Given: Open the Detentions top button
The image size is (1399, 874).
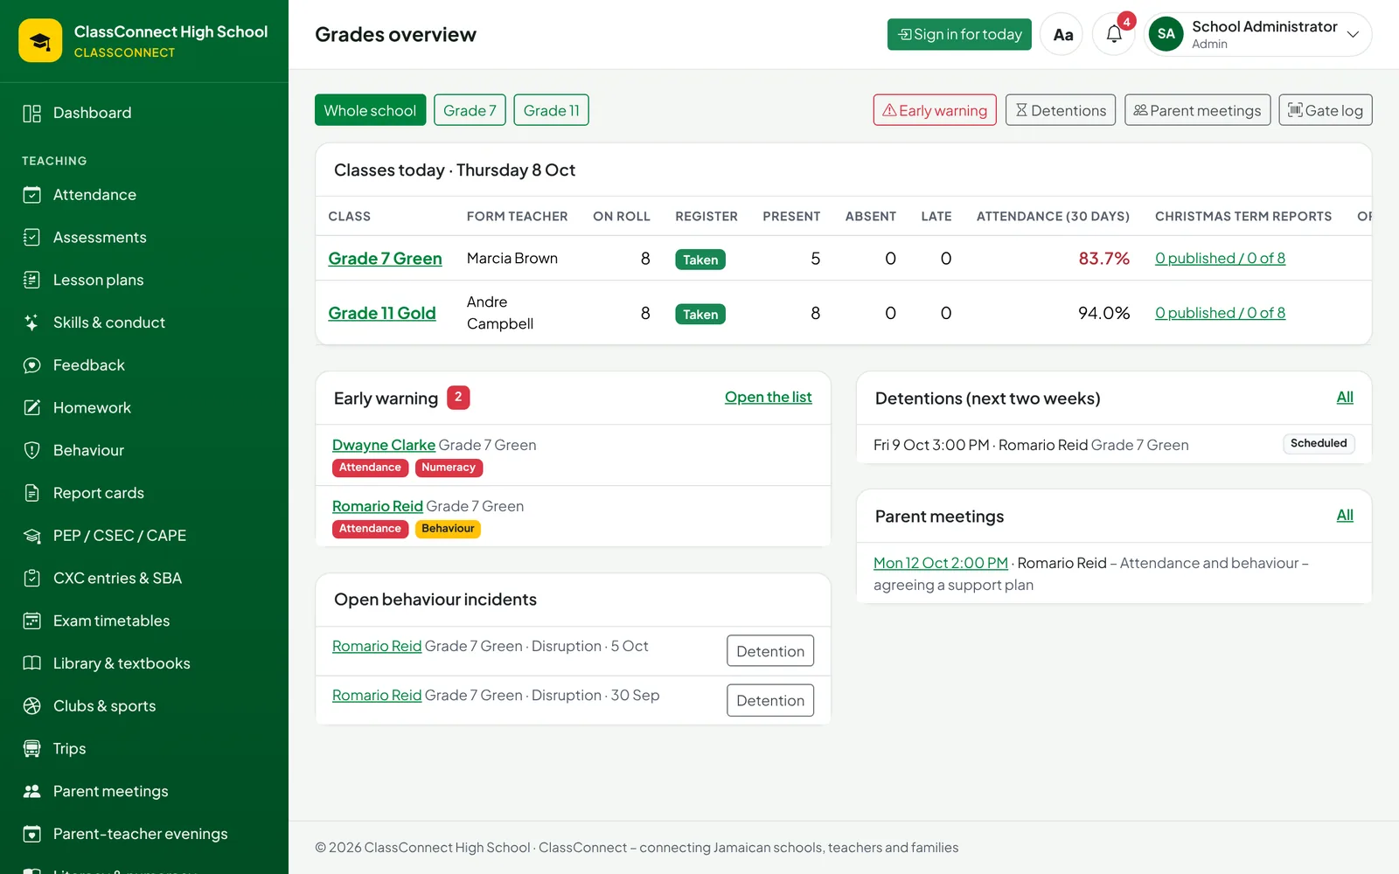Looking at the screenshot, I should (1061, 110).
